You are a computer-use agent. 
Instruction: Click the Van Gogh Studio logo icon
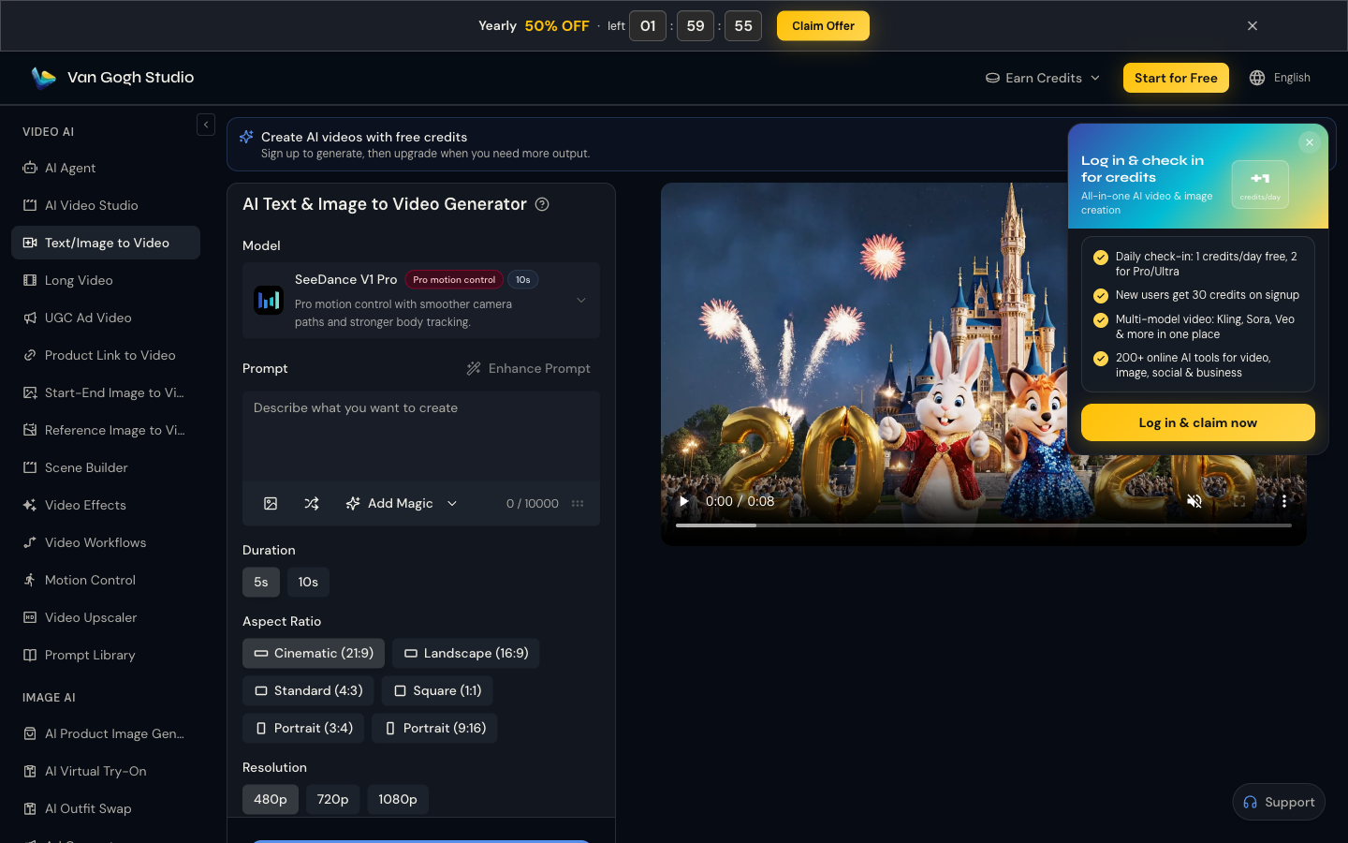[x=43, y=78]
